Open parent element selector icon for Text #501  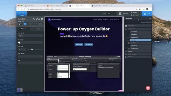(x=34, y=19)
